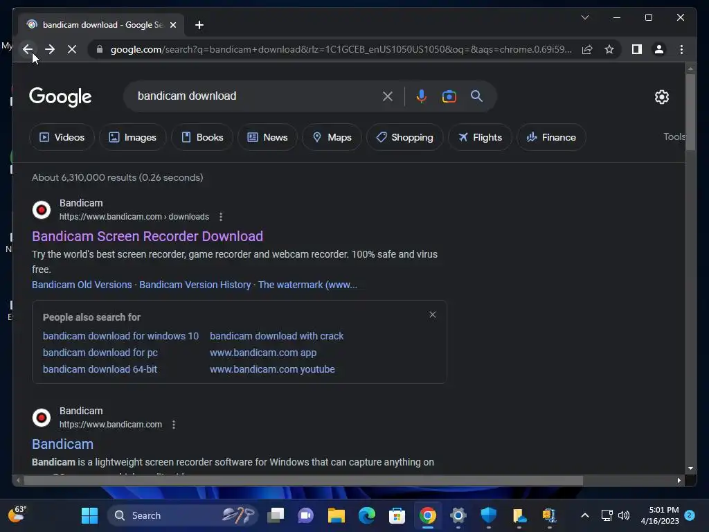The height and width of the screenshot is (532, 709).
Task: Filter results by Videos
Action: pos(62,137)
